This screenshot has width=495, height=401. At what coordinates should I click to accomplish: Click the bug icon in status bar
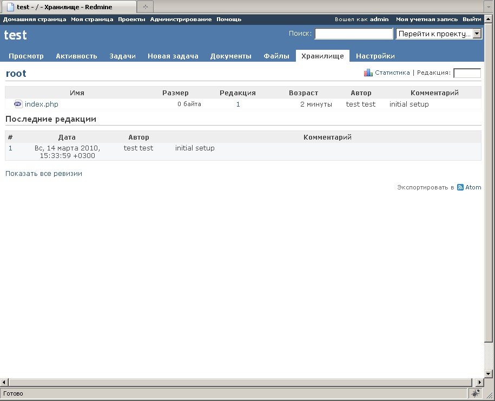click(476, 393)
